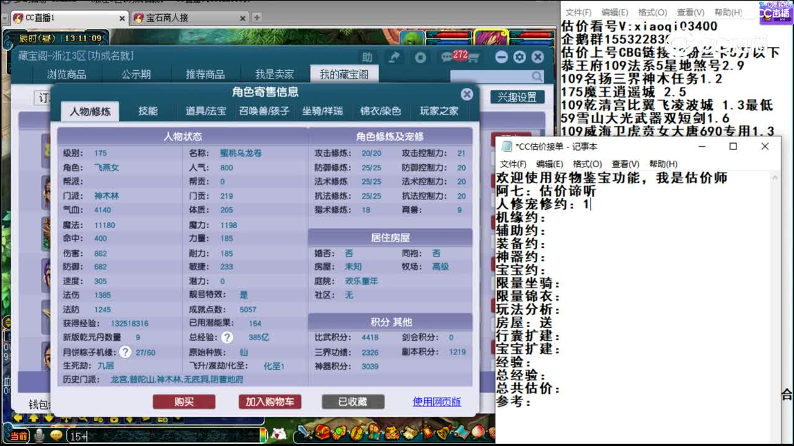The width and height of the screenshot is (794, 446).
Task: Click the microphone icon in the chat bar
Action: [x=39, y=435]
